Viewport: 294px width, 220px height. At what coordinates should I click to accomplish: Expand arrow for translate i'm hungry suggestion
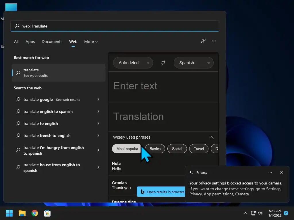pyautogui.click(x=98, y=150)
